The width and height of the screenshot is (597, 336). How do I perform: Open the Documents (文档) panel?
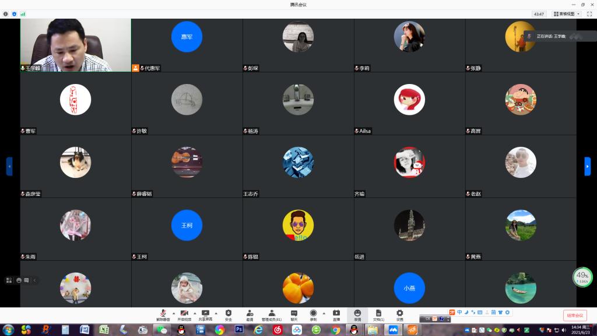click(x=378, y=315)
